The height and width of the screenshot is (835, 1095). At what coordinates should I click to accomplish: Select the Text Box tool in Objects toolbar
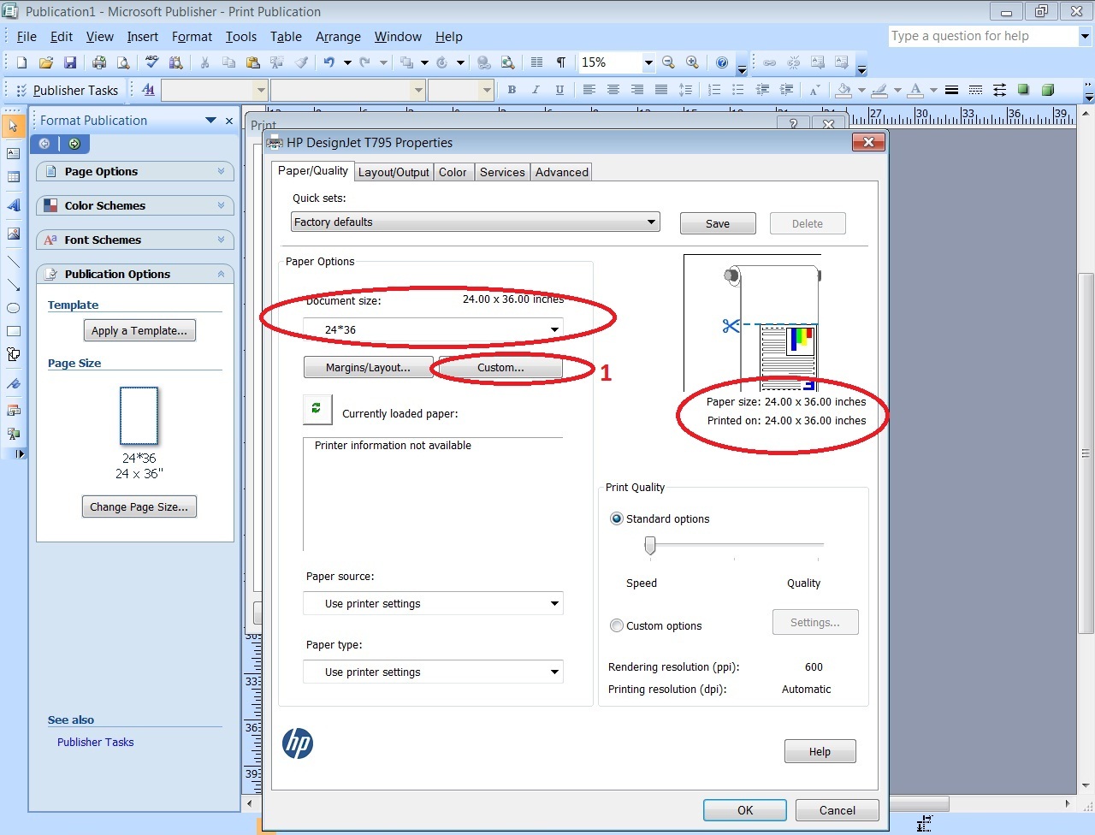pos(14,154)
